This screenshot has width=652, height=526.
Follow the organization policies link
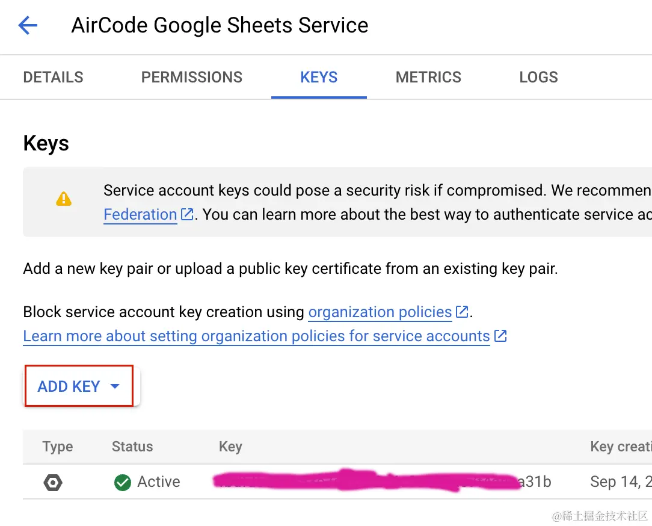(380, 312)
